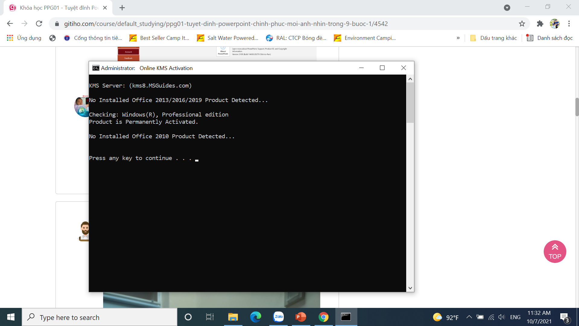
Task: Open the 92°F weather widget
Action: [446, 317]
